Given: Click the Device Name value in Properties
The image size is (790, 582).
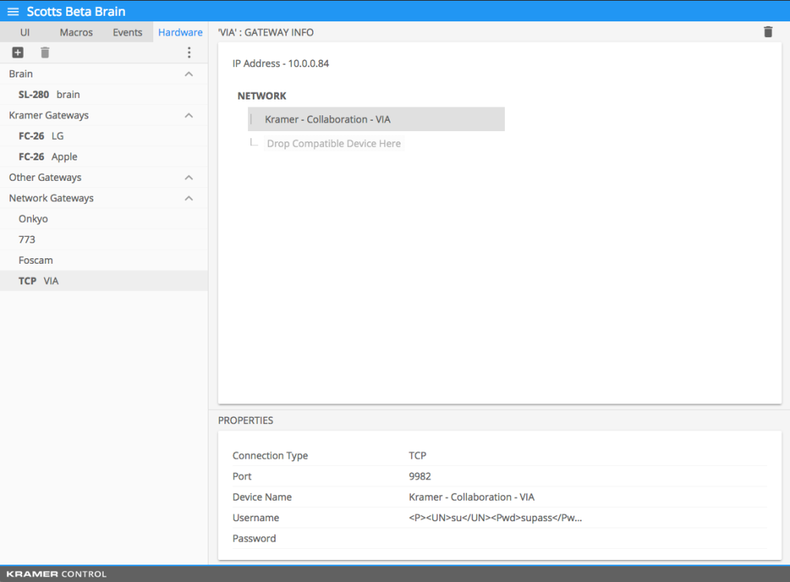Looking at the screenshot, I should [x=472, y=497].
